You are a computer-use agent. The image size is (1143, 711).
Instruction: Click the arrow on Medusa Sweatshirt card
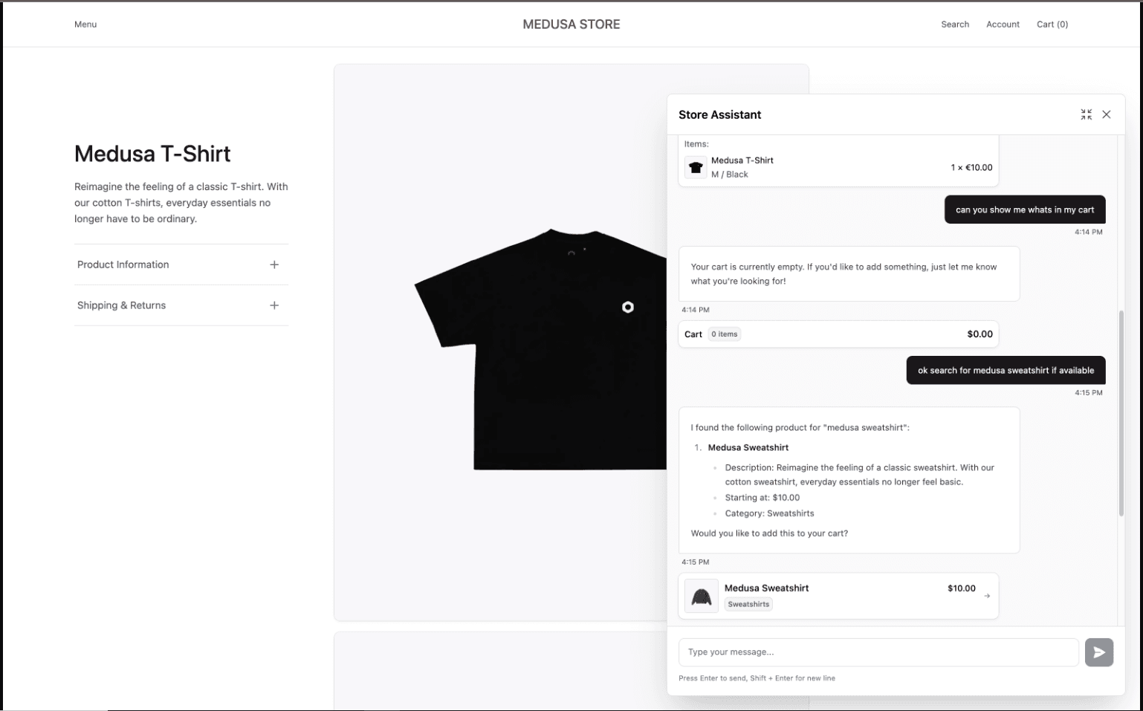(x=987, y=596)
